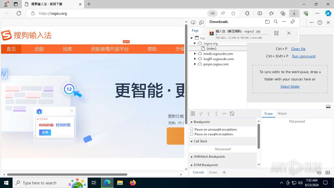The width and height of the screenshot is (334, 188).
Task: Open the Extensions puzzle icon
Action: [x=247, y=13]
